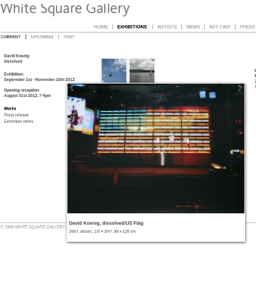Viewport: 256px width, 296px height.
Task: Select the Works link
Action: [x=10, y=108]
